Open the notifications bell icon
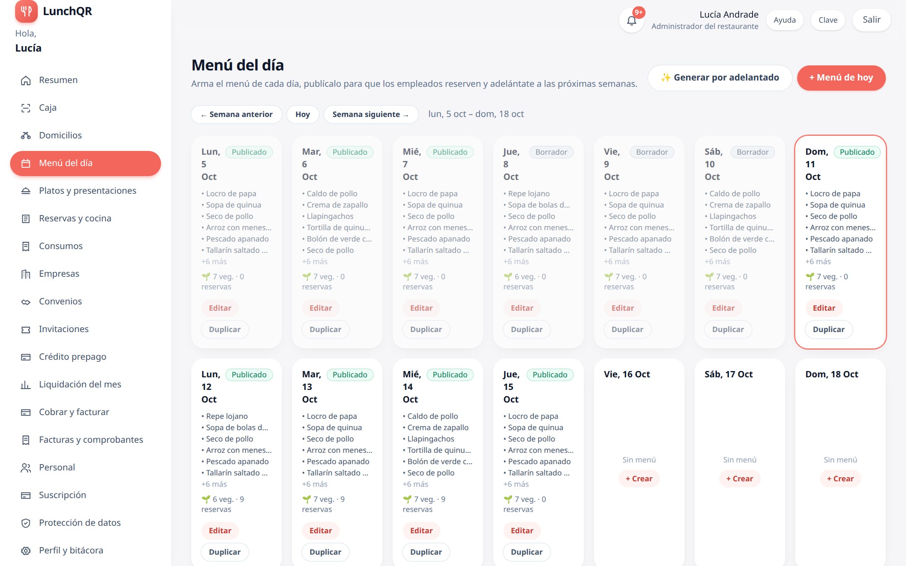The width and height of the screenshot is (906, 566). click(x=631, y=20)
